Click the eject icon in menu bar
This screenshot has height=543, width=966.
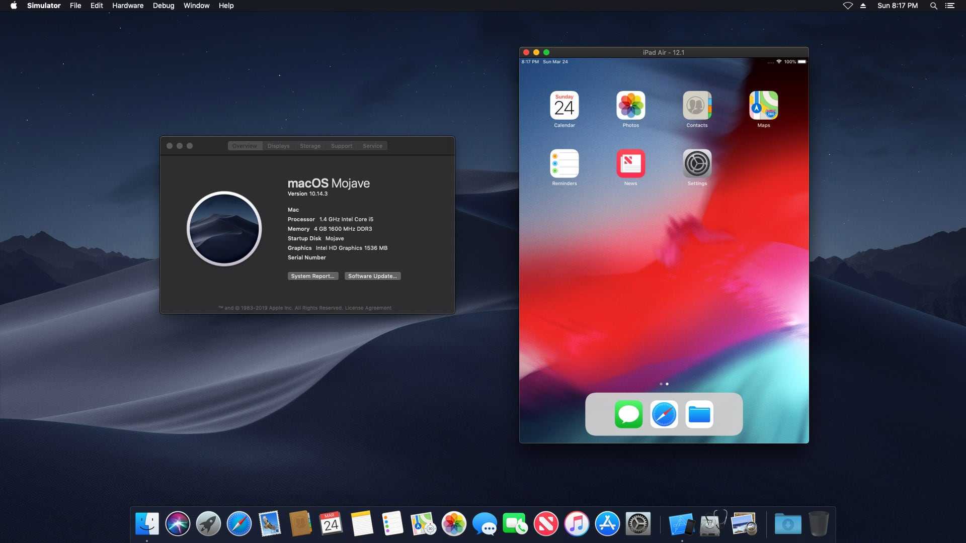(x=863, y=6)
